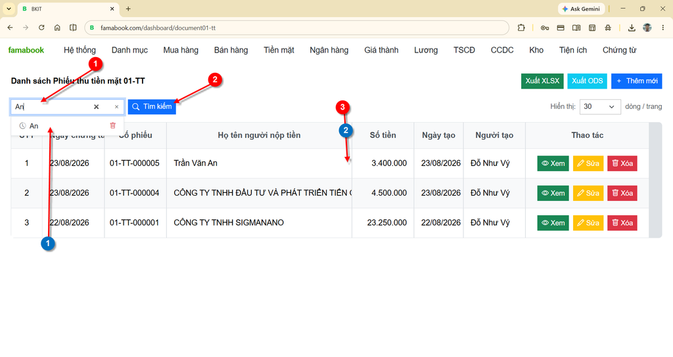Edit voucher 01-TT-000004 with Sửa
The image size is (673, 357).
point(588,193)
